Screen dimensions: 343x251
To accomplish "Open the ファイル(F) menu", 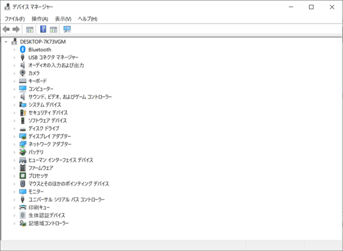I will click(x=14, y=19).
